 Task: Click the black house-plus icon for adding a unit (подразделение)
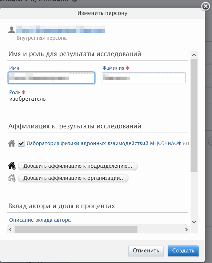12,166
